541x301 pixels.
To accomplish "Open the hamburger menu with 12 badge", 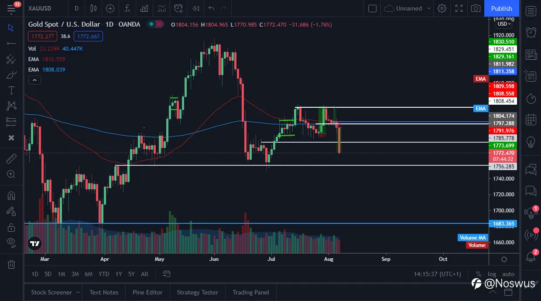I will point(11,8).
